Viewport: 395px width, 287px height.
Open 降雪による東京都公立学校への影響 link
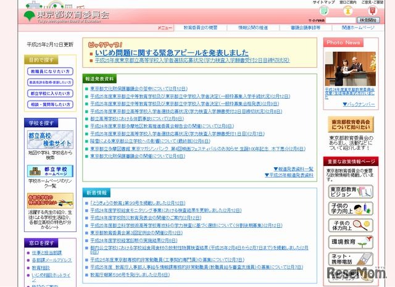coord(150,141)
